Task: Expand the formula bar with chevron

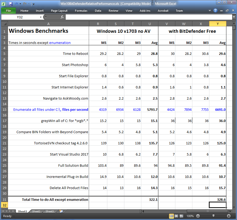Action: point(234,17)
